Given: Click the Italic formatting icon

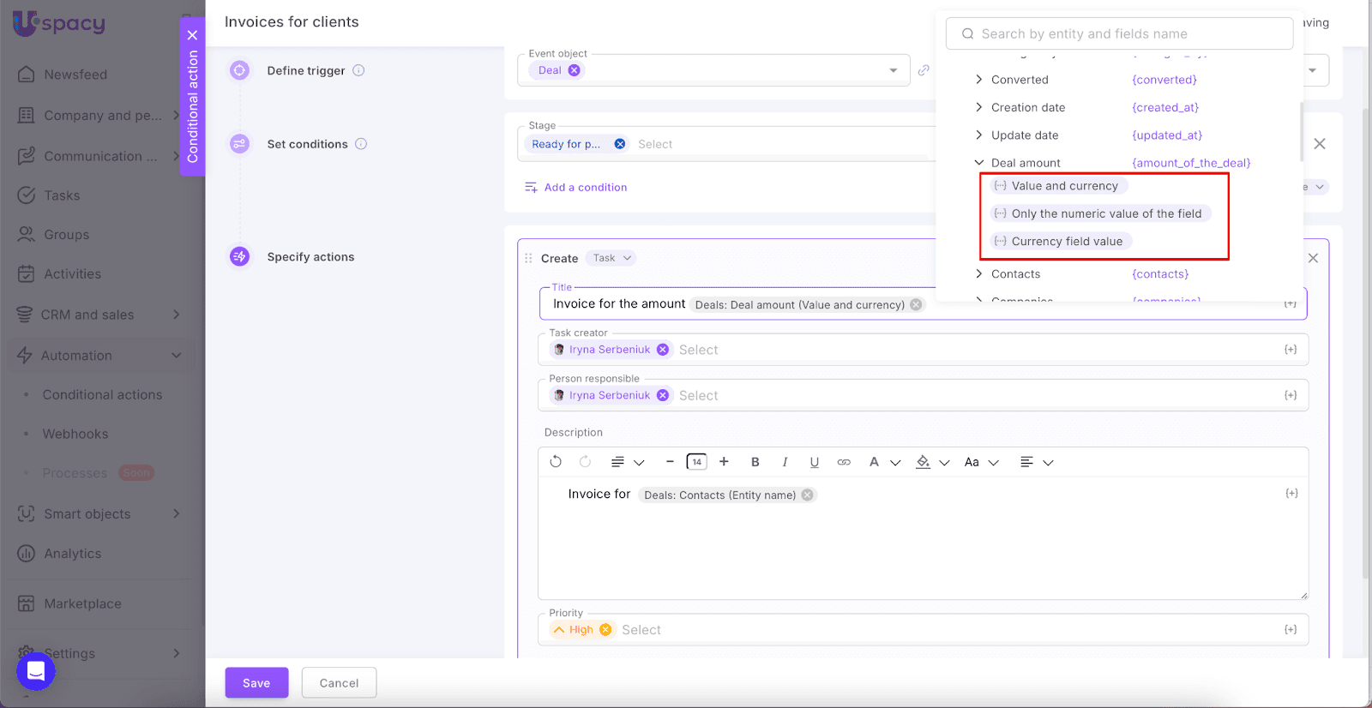Looking at the screenshot, I should (785, 462).
